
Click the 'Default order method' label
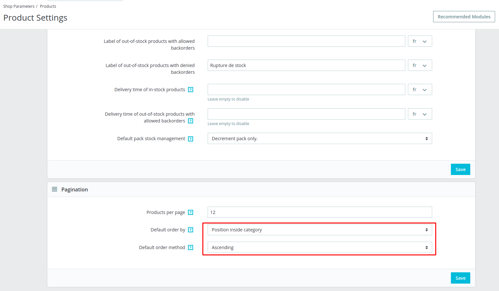coord(162,247)
